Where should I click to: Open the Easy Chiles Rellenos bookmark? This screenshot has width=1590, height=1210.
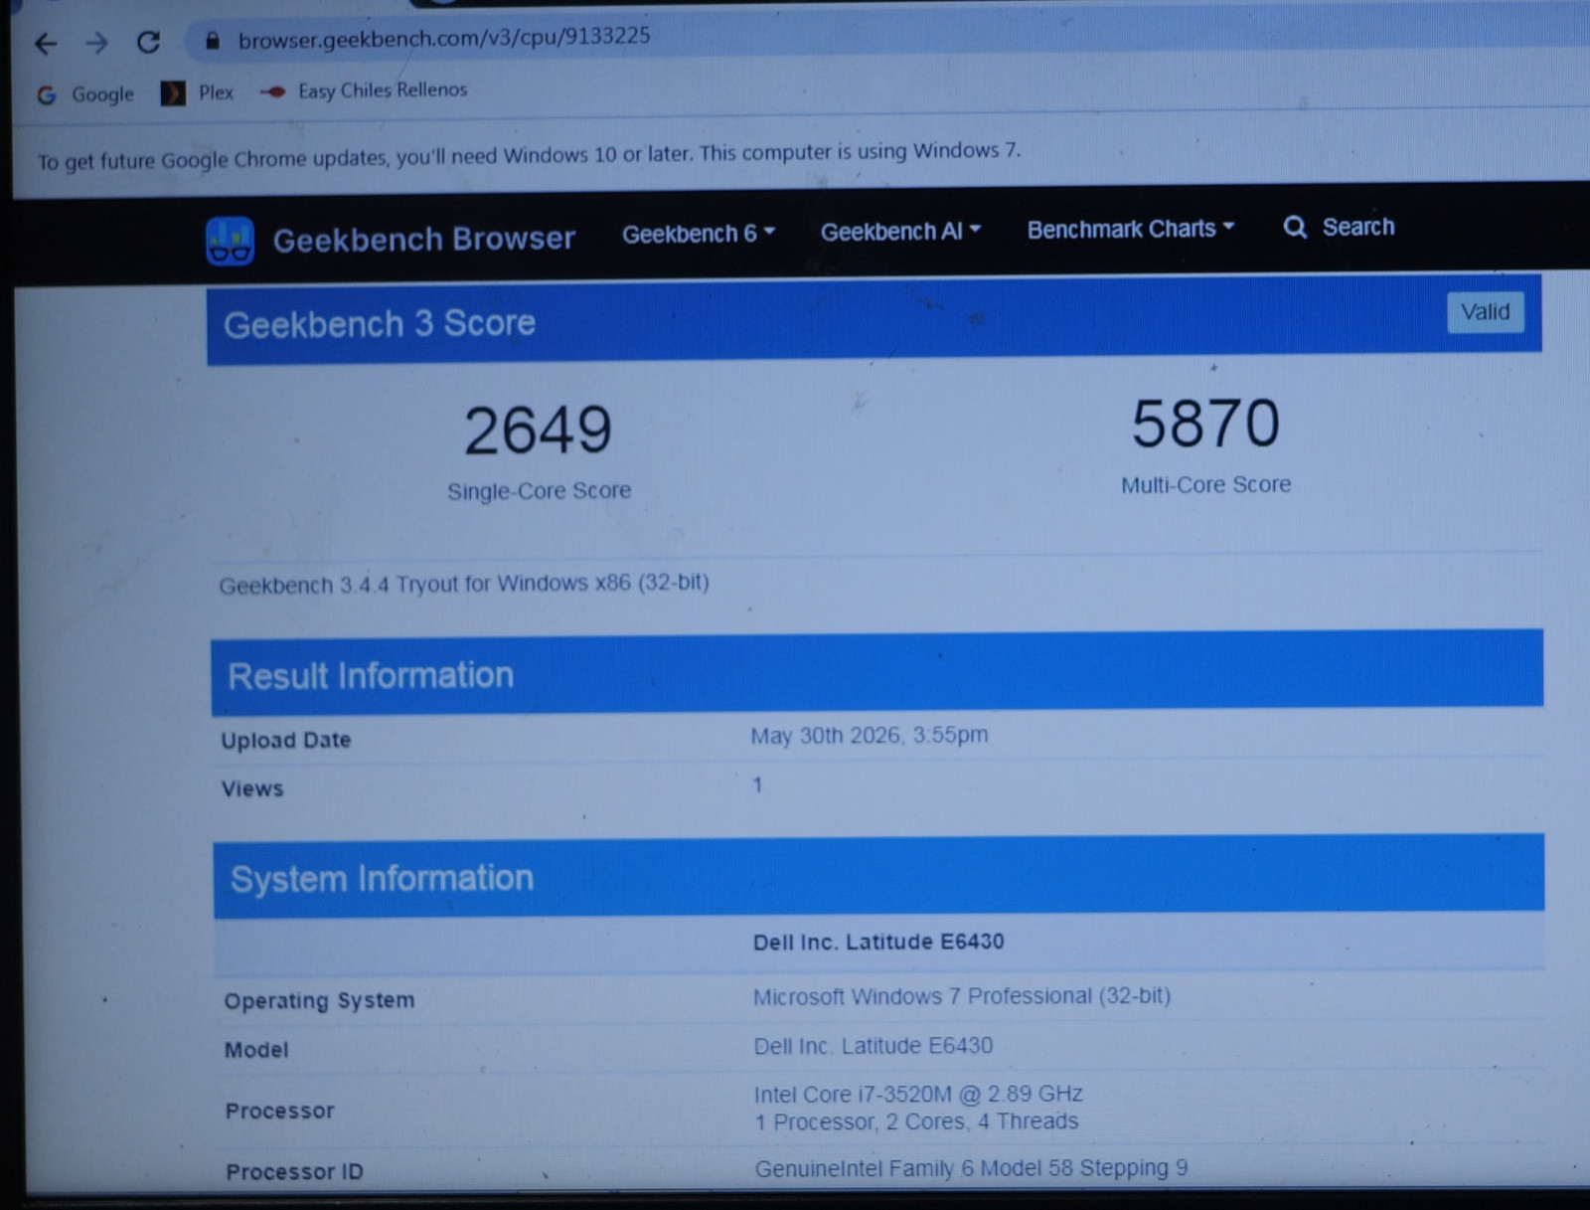363,90
